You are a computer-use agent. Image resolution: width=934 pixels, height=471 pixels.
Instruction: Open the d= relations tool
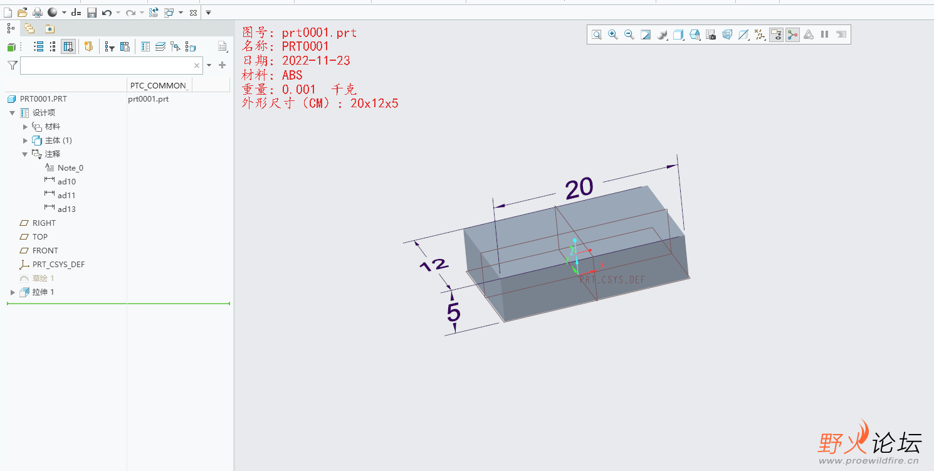click(76, 13)
